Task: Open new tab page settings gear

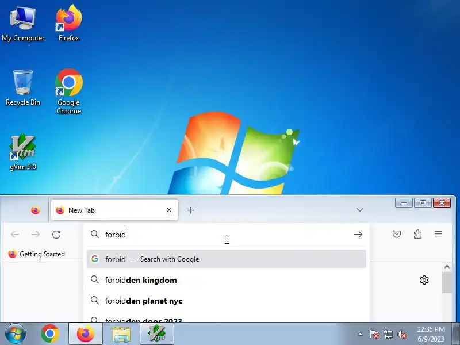Action: pyautogui.click(x=424, y=280)
